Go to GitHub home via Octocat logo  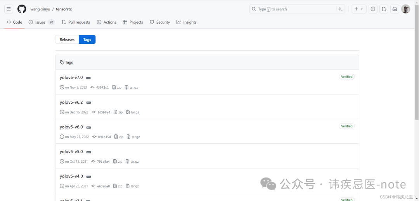pyautogui.click(x=22, y=9)
